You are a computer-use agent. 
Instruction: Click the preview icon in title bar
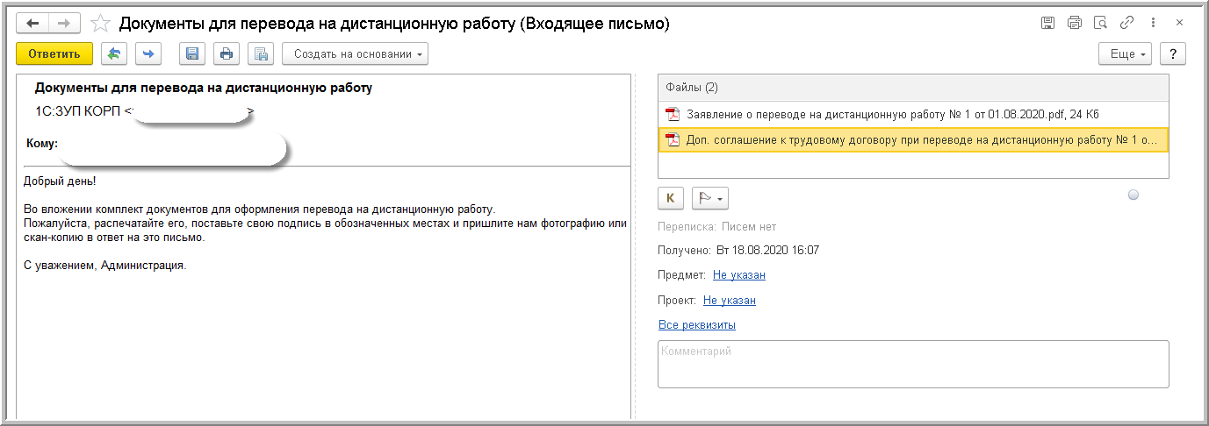point(1100,24)
